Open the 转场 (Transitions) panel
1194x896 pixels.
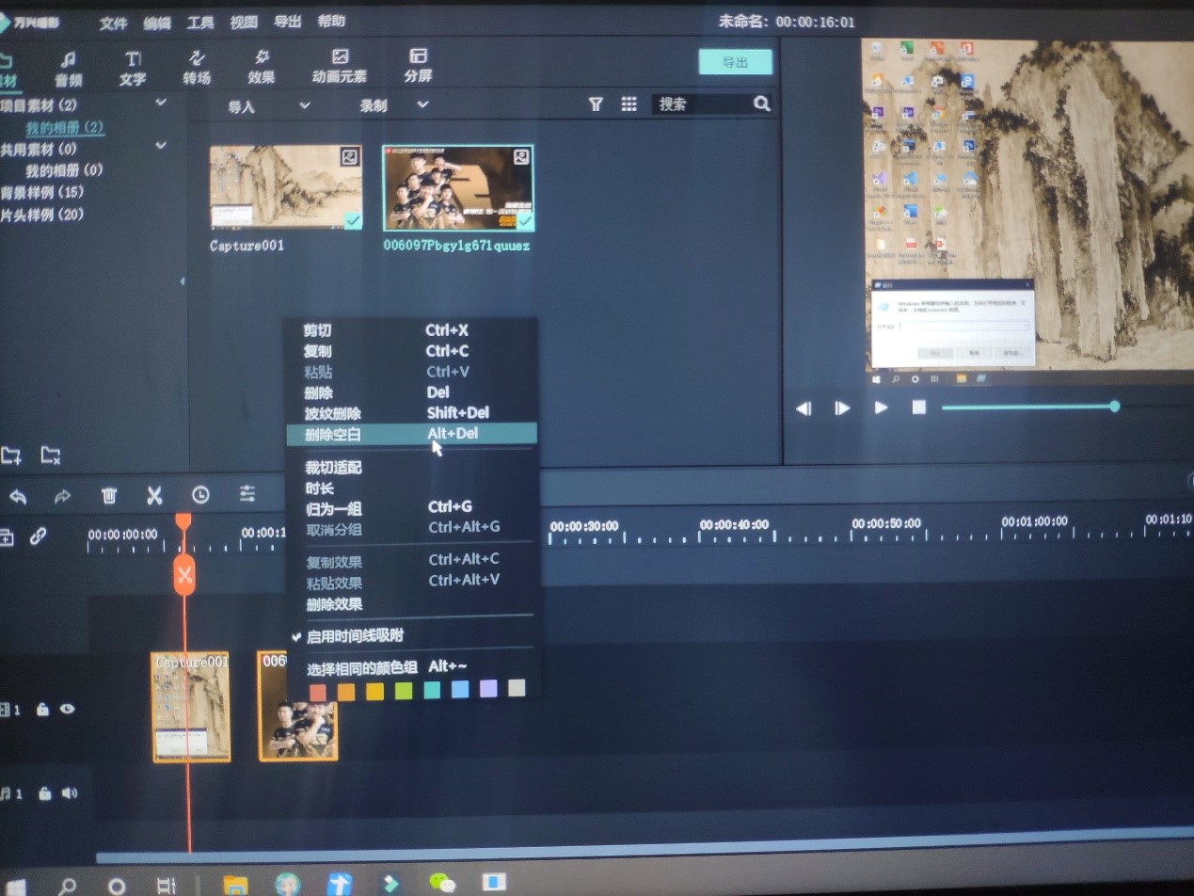coord(197,68)
